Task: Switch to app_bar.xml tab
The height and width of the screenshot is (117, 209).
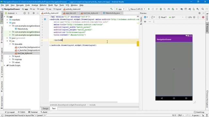Action: click(71, 13)
